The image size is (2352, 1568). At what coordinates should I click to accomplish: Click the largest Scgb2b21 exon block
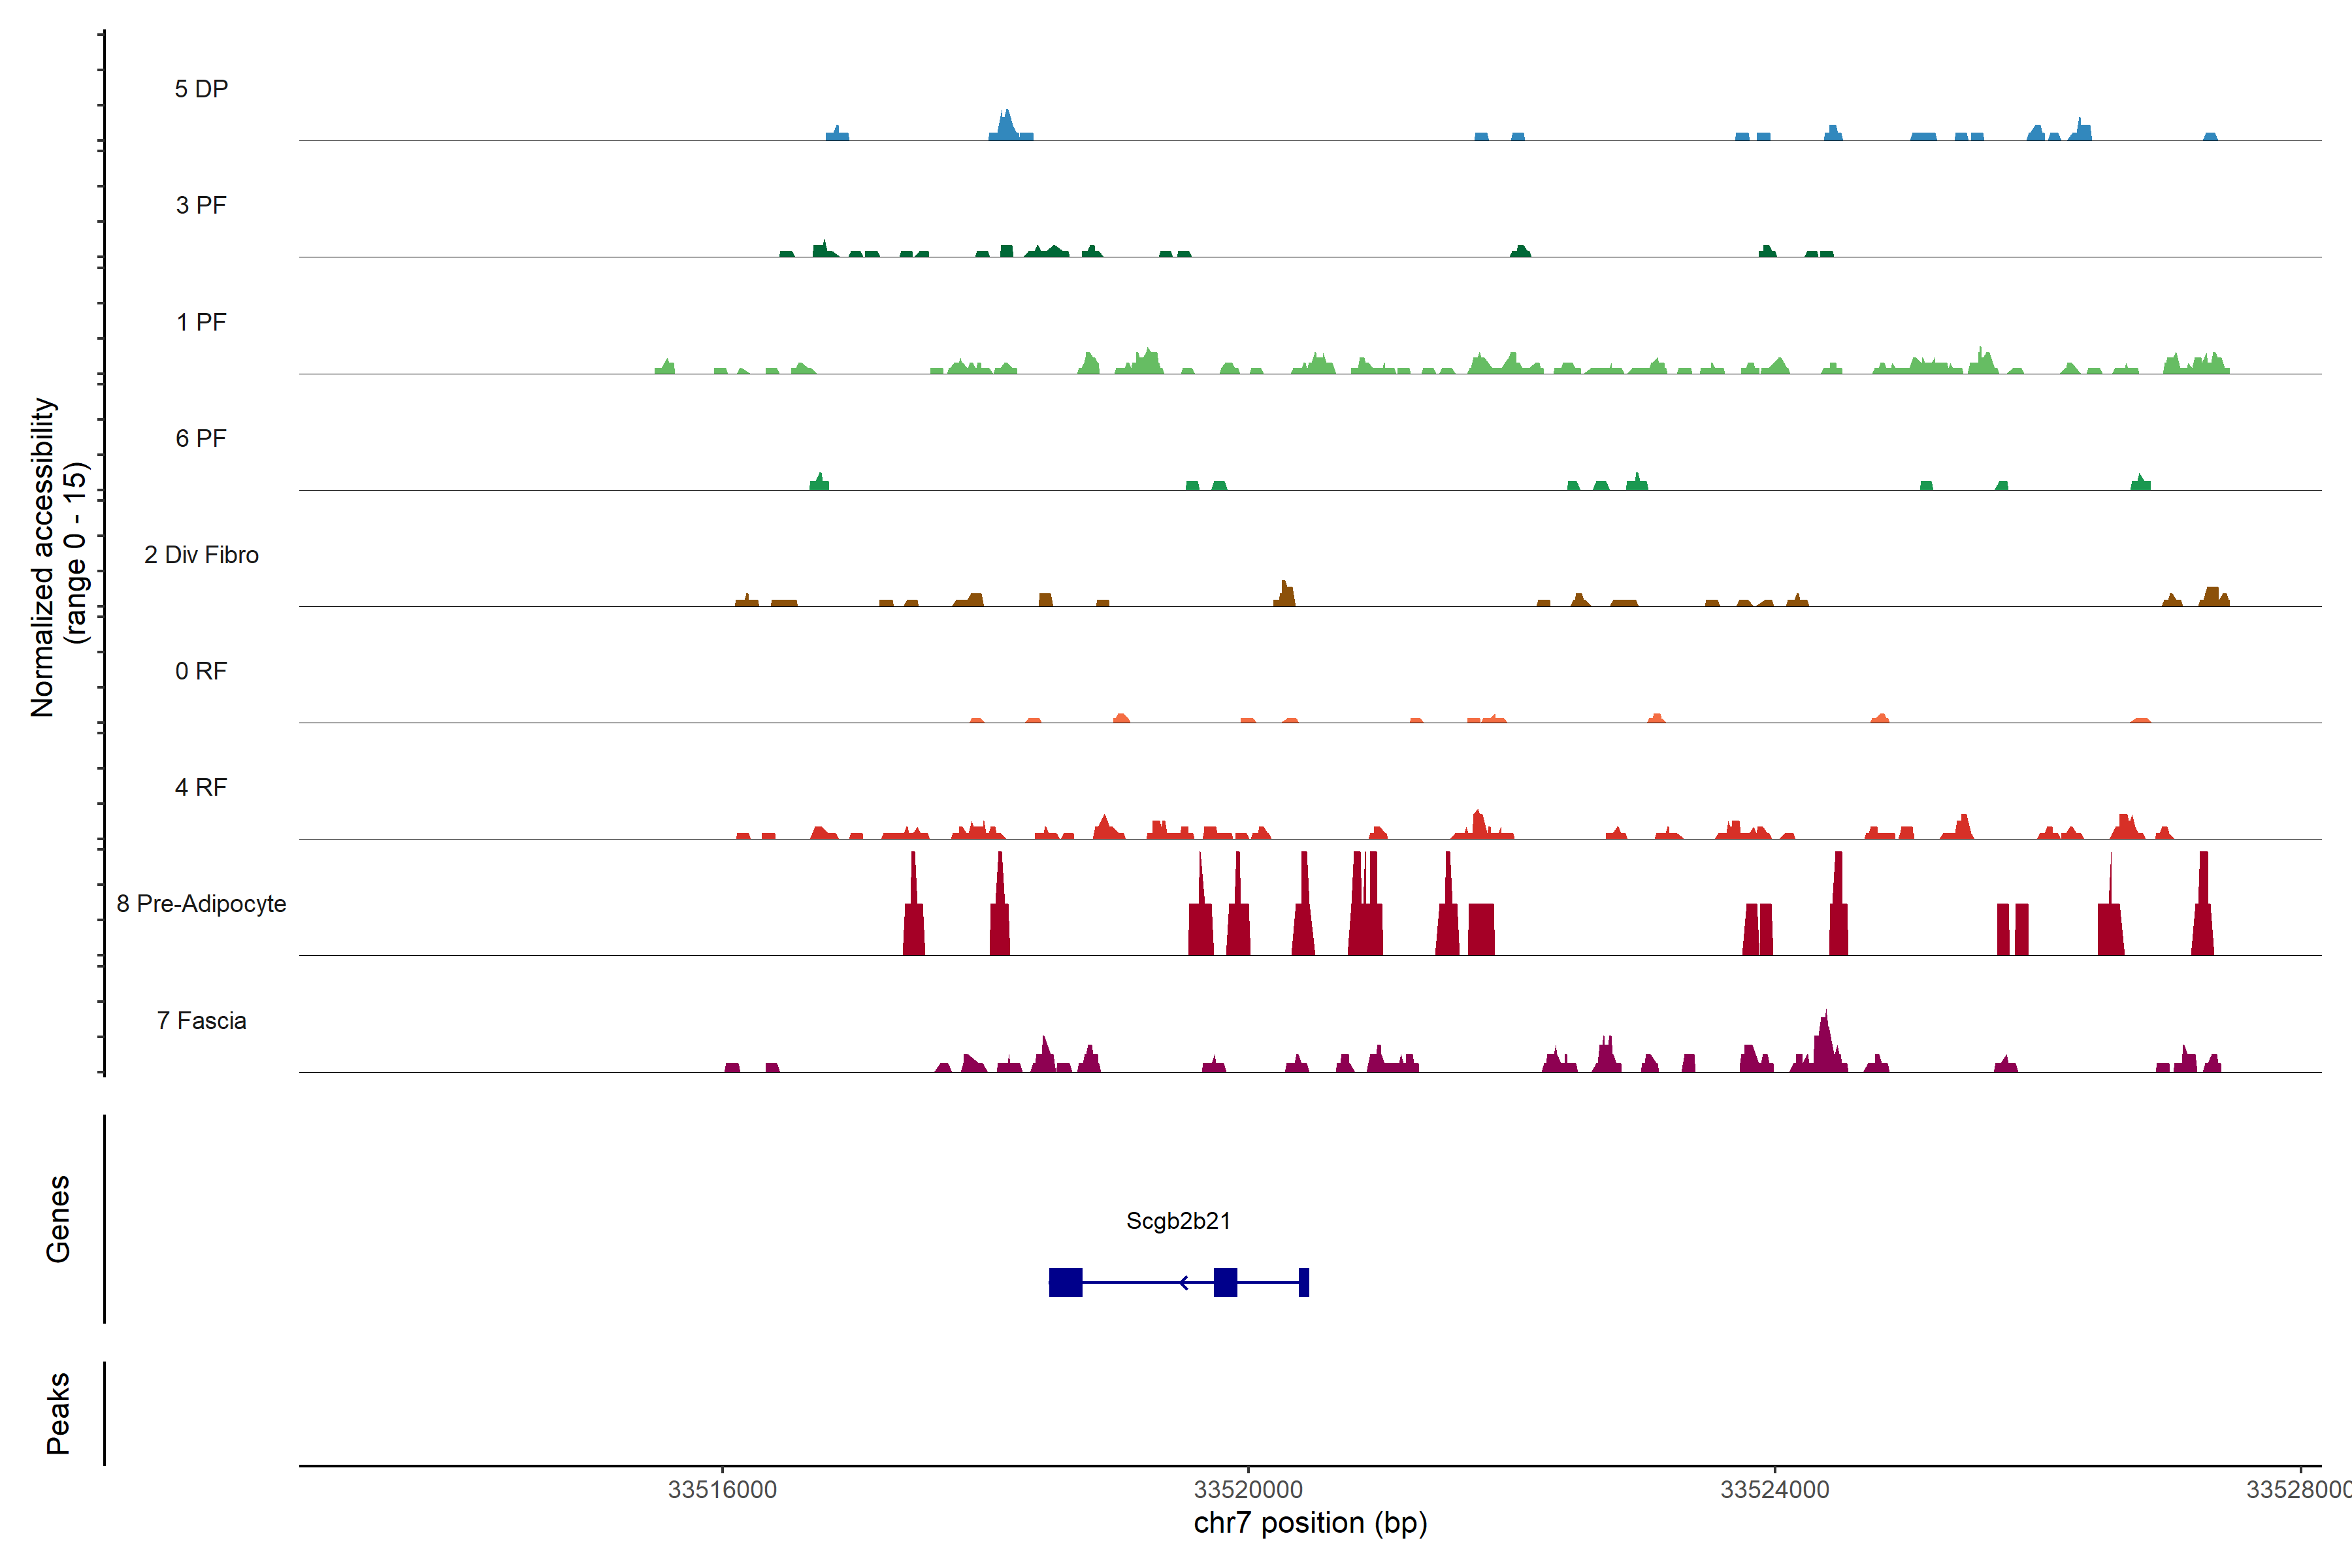point(1065,1282)
